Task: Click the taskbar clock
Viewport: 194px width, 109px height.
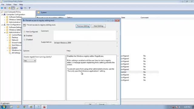Action: [x=187, y=107]
